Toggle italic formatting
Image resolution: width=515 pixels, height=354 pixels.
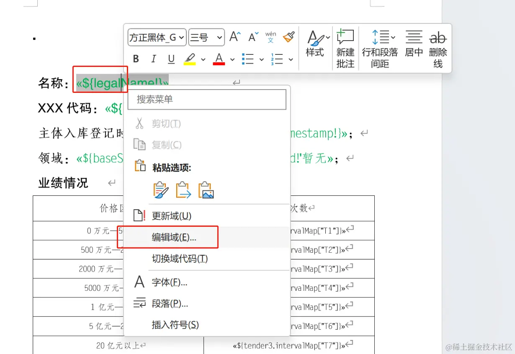[153, 59]
